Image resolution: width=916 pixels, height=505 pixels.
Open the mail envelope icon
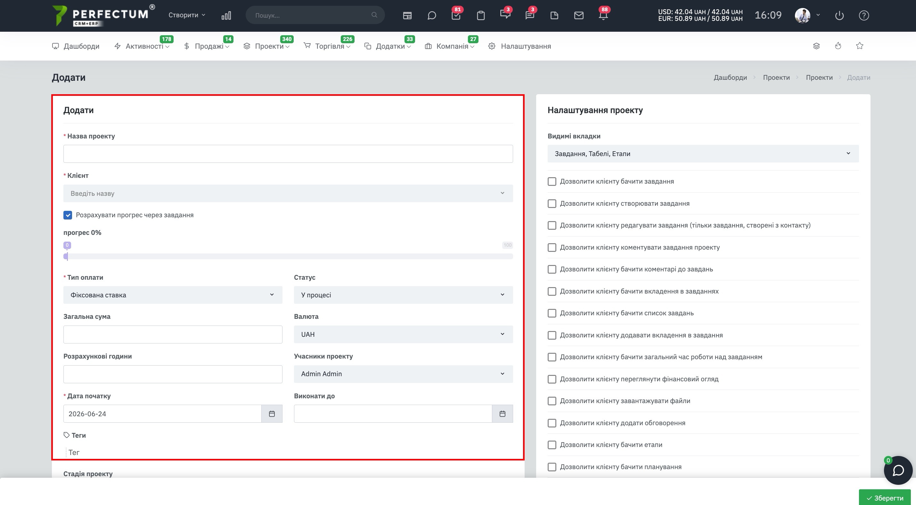click(x=578, y=15)
